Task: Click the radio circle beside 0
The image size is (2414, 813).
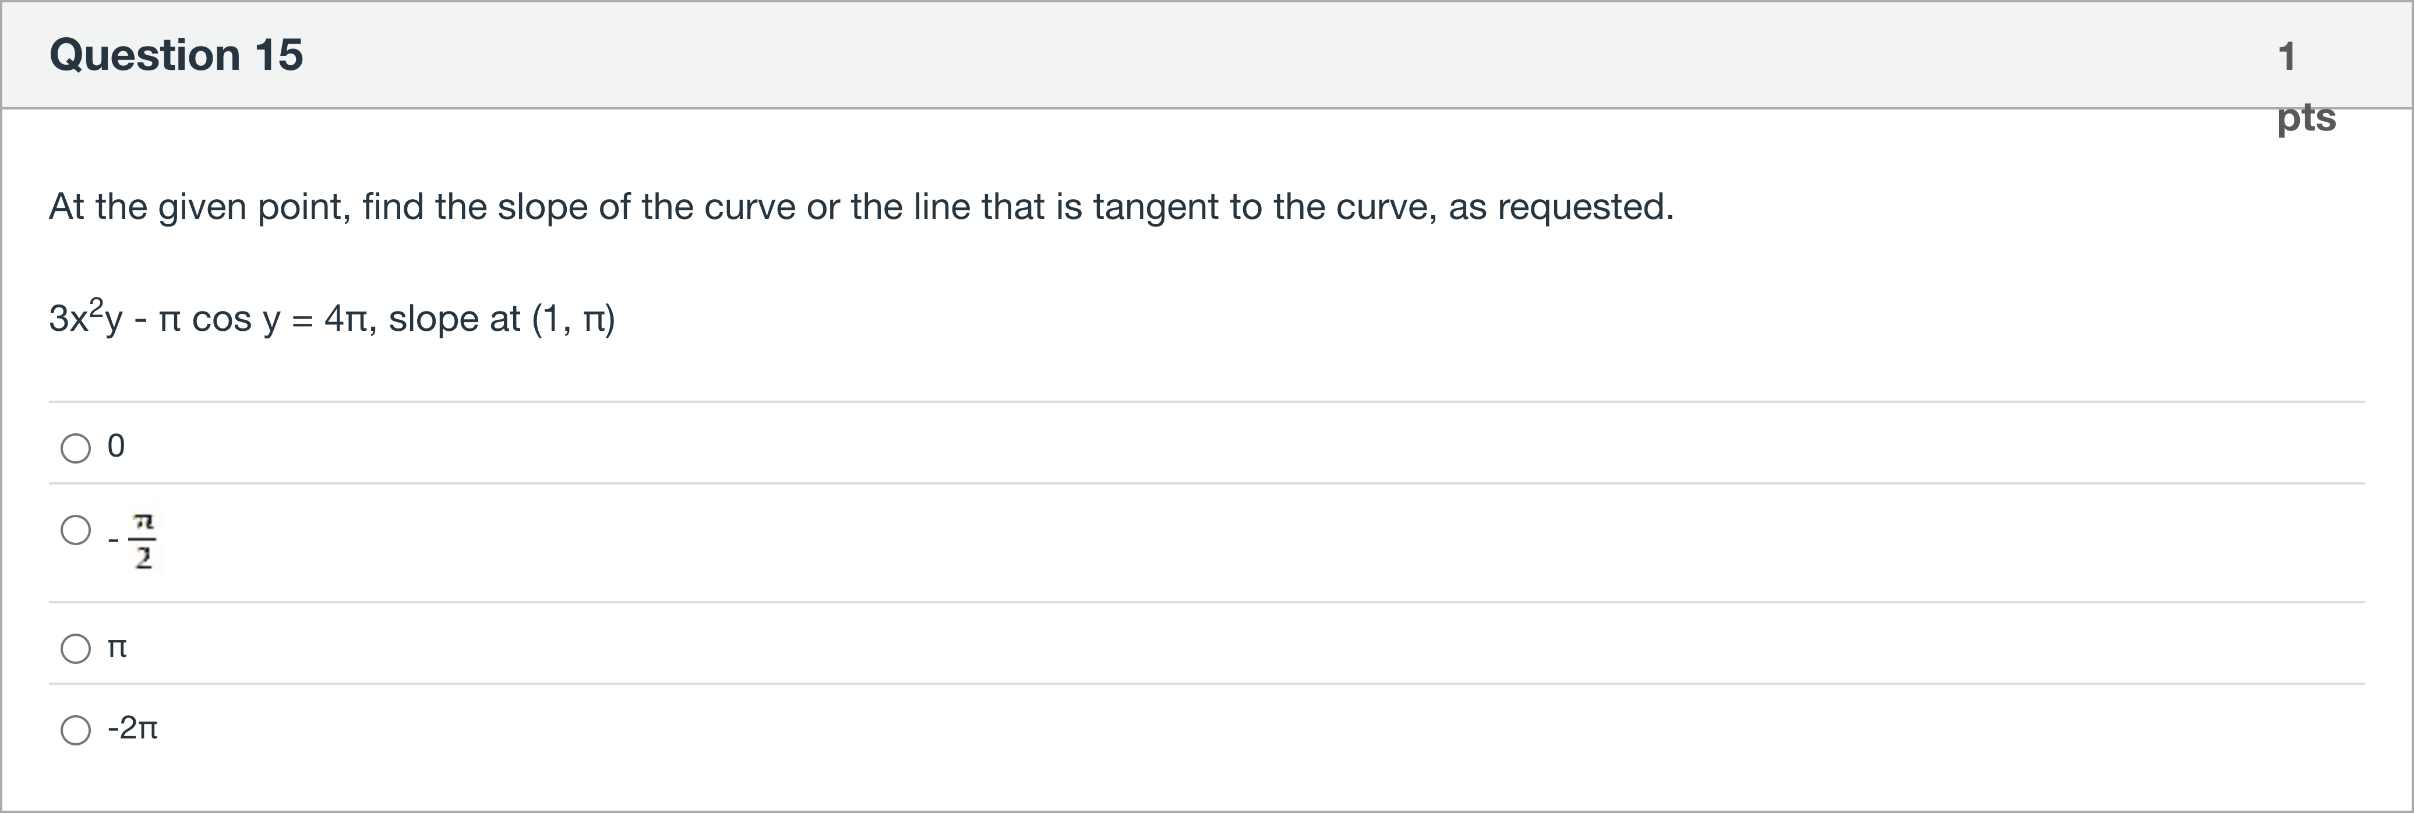Action: coord(75,448)
